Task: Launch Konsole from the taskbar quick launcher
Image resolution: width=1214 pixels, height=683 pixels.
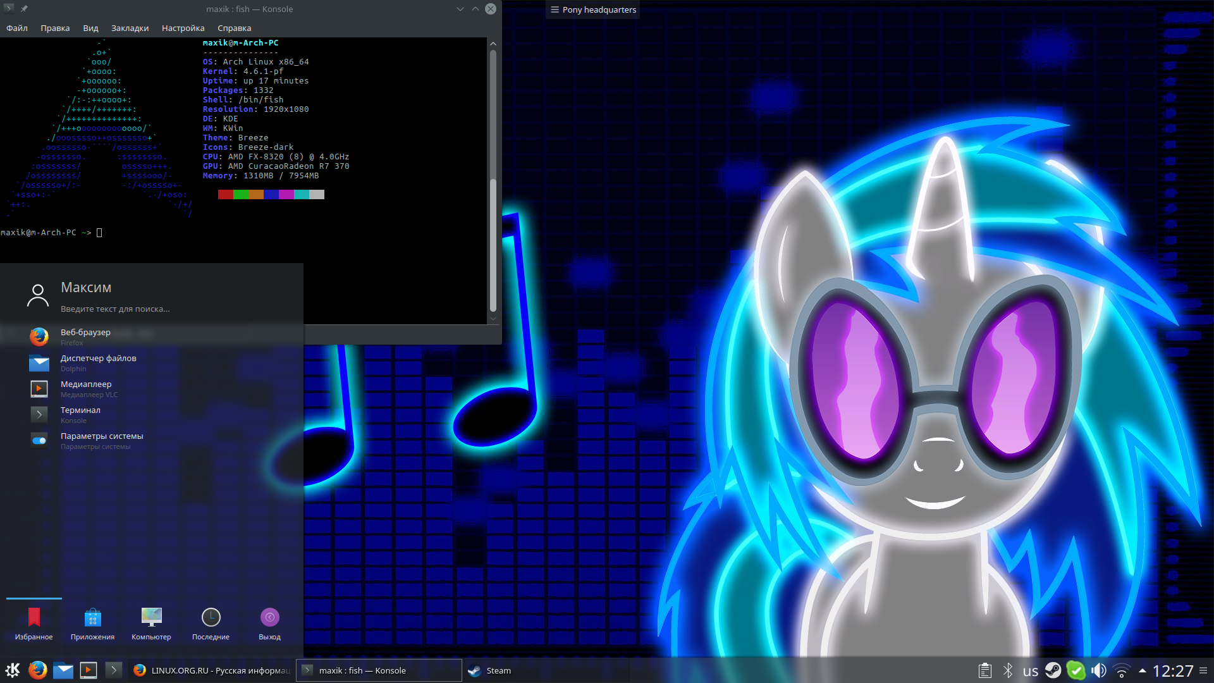Action: tap(113, 670)
